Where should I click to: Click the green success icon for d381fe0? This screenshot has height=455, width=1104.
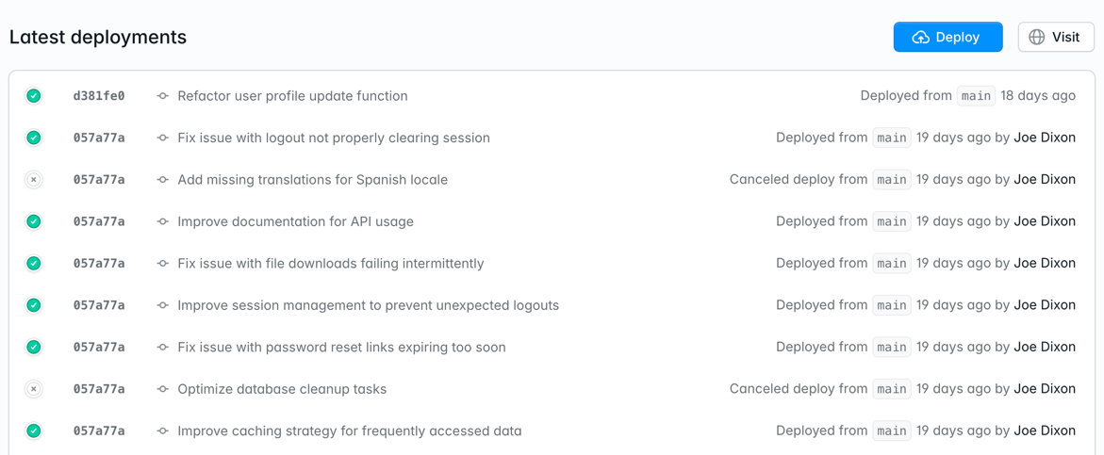point(33,96)
